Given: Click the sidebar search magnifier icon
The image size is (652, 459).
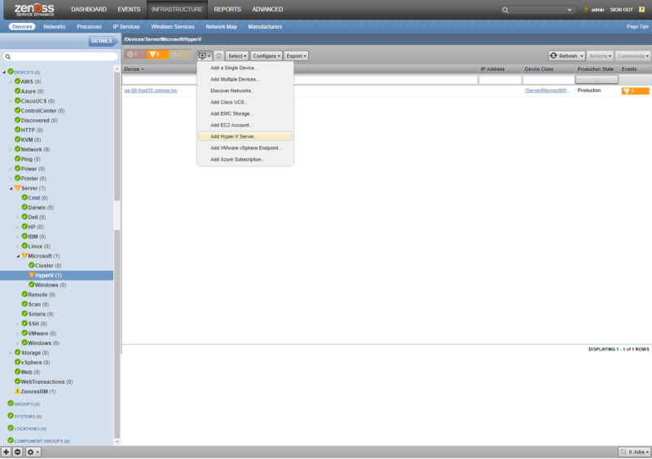Looking at the screenshot, I should click(8, 56).
